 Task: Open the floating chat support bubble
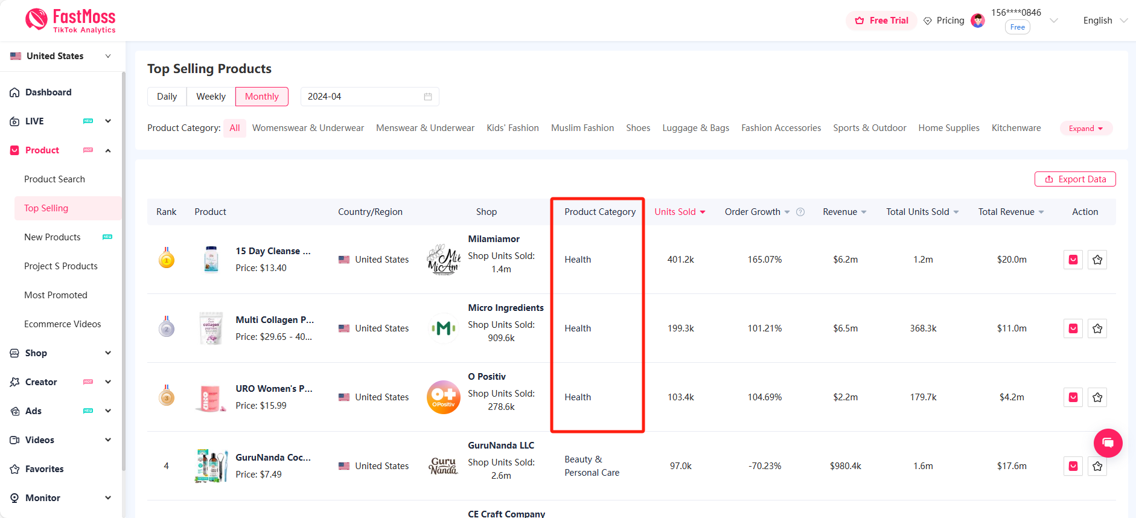point(1108,443)
